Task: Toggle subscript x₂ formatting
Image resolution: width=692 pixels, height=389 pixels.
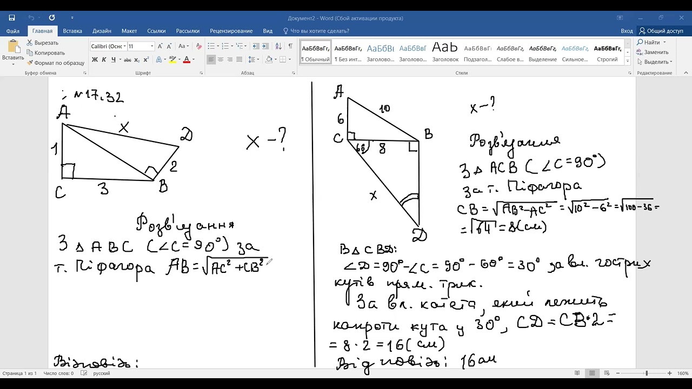Action: pyautogui.click(x=137, y=59)
